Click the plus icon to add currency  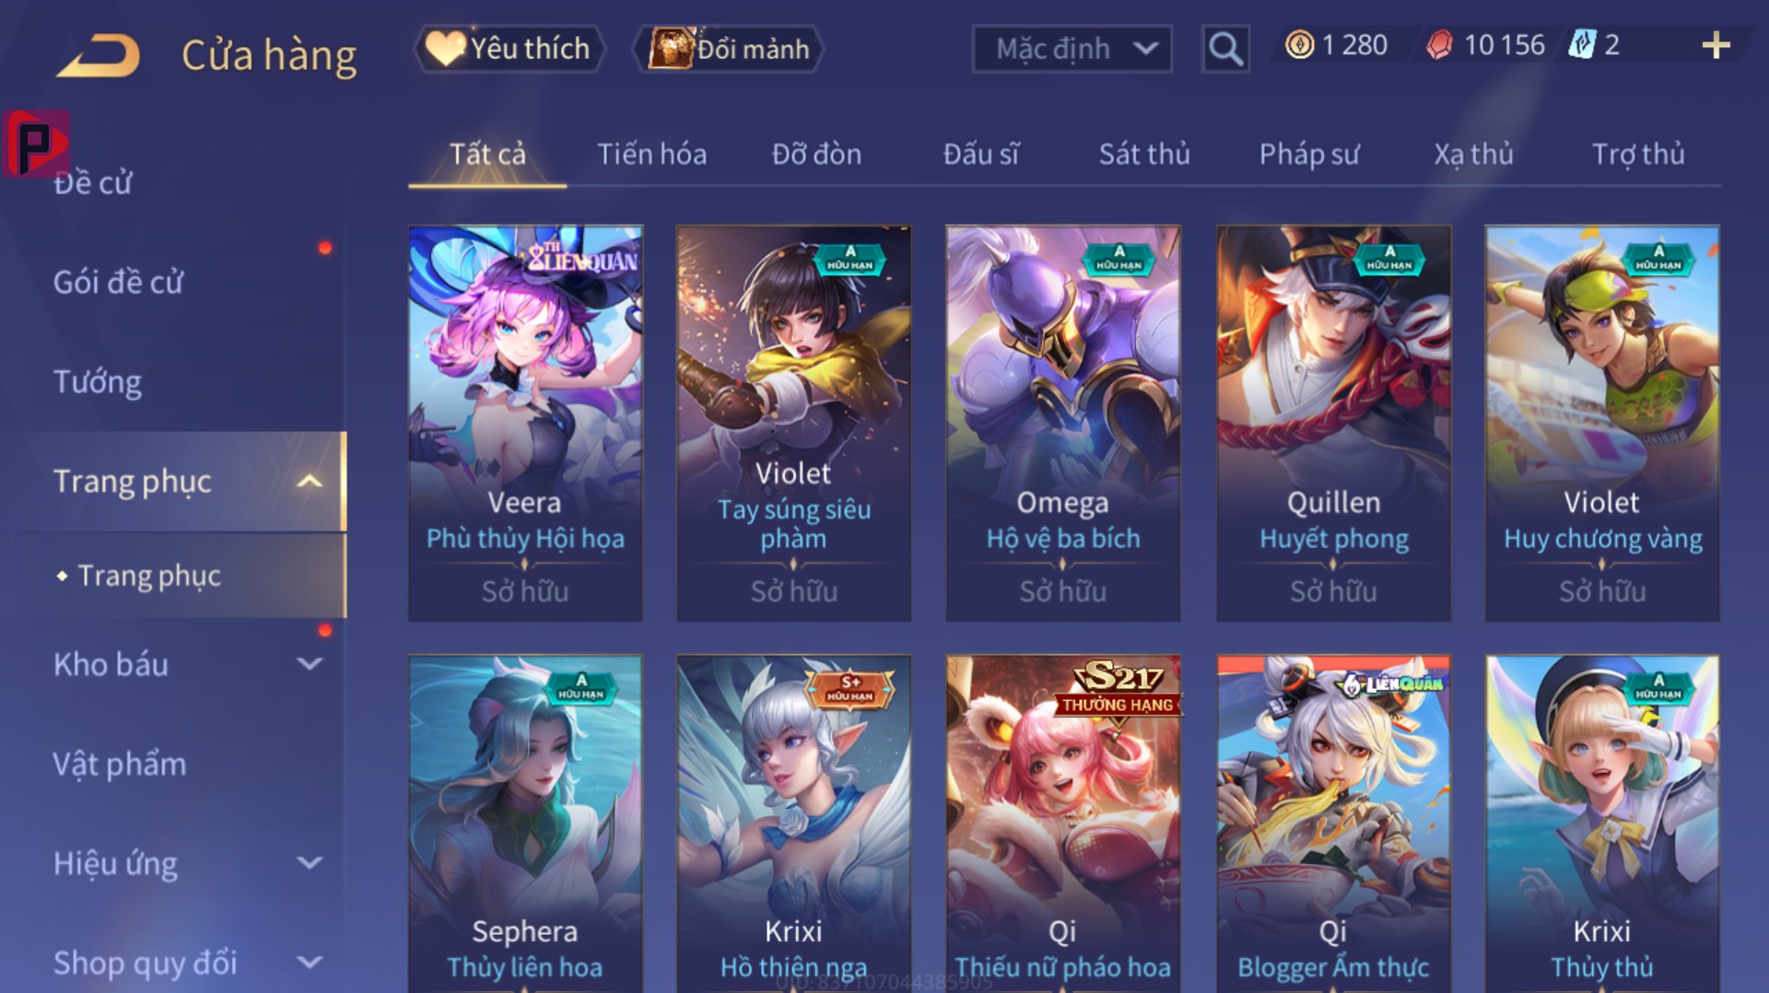click(1716, 45)
